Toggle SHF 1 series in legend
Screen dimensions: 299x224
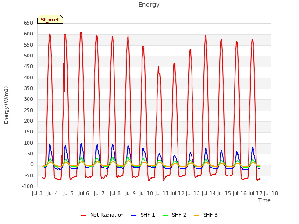(143, 215)
